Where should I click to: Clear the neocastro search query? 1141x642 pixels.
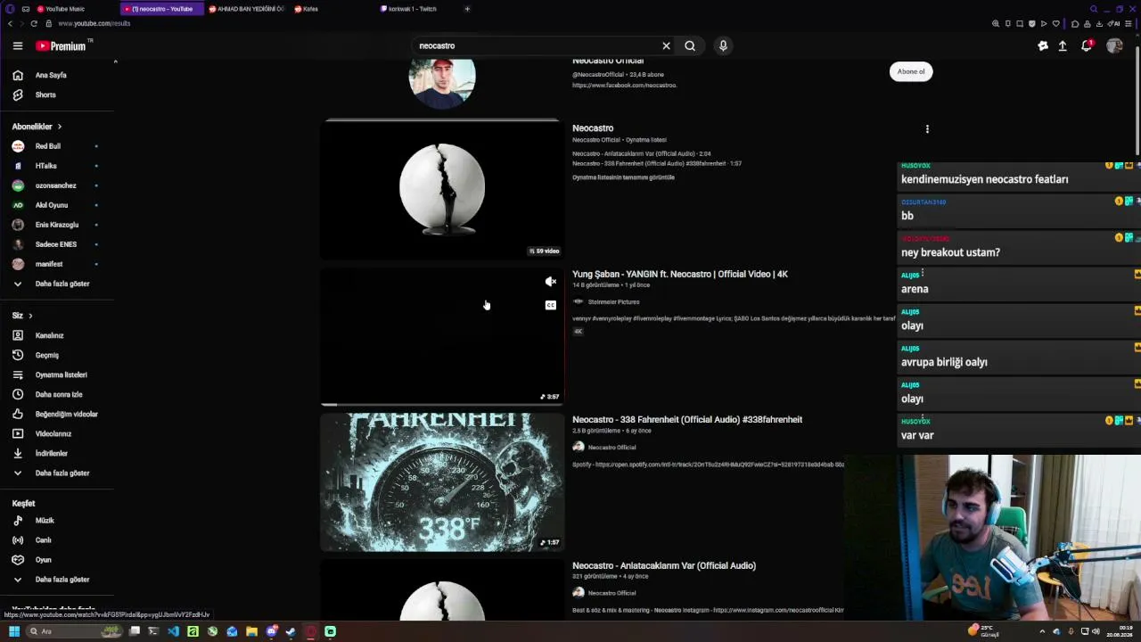click(x=666, y=45)
